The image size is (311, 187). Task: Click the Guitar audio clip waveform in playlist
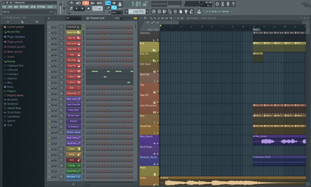233,182
